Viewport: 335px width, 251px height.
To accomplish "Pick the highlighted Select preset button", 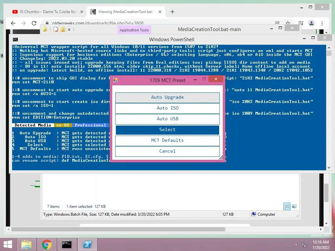I will click(167, 130).
